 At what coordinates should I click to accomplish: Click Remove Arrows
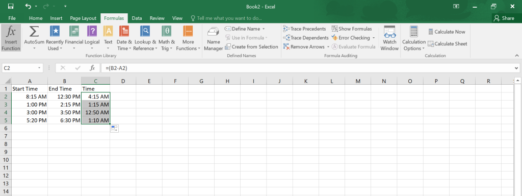click(304, 46)
